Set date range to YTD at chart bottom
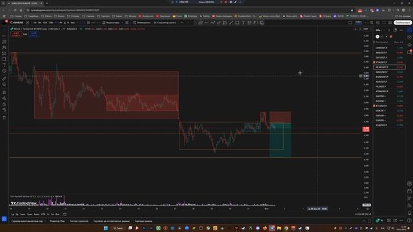This screenshot has height=232, width=413. (x=43, y=215)
